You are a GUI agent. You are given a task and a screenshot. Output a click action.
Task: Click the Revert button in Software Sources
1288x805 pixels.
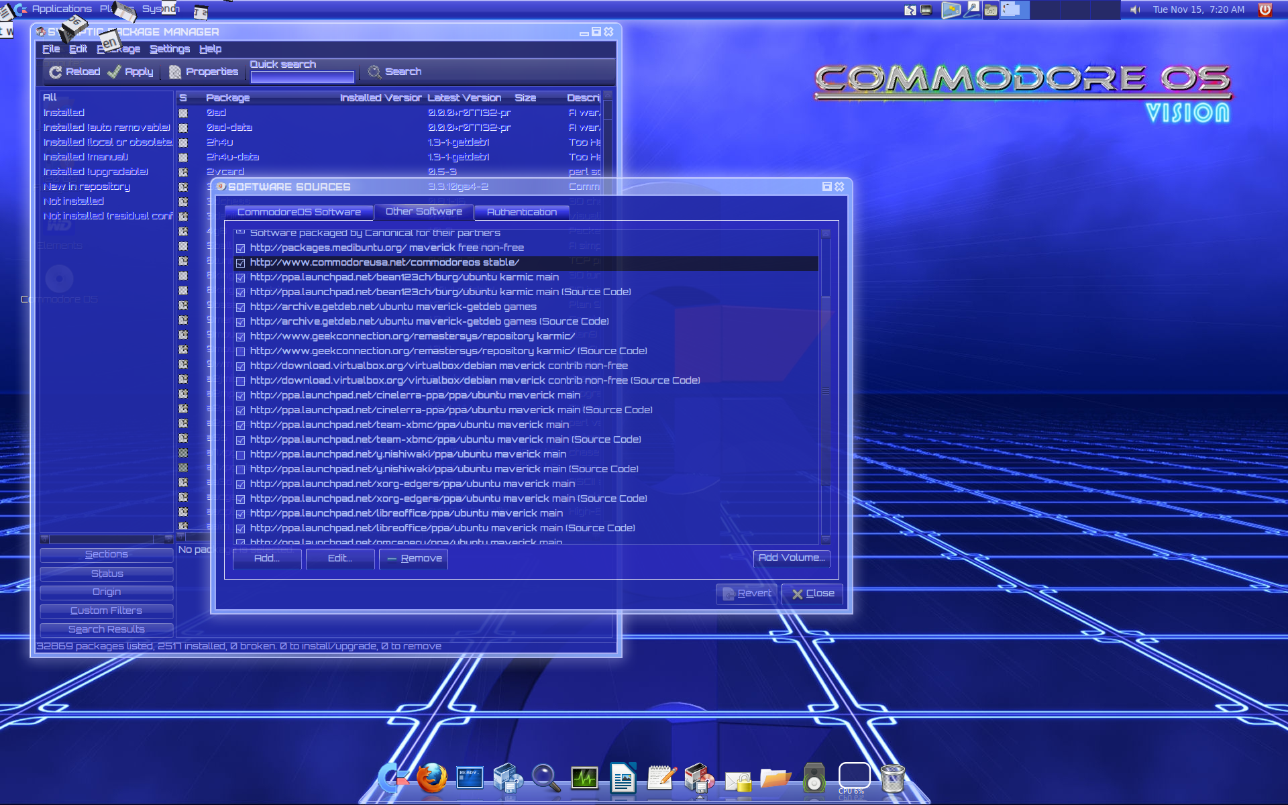pos(746,593)
